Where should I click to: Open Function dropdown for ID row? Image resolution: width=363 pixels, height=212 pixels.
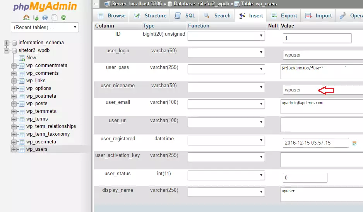(226, 36)
